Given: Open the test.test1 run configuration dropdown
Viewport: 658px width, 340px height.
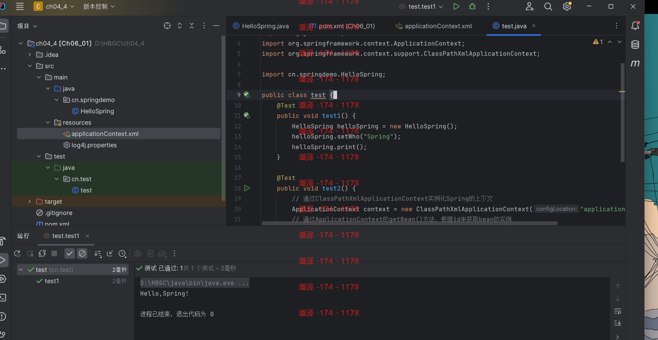Looking at the screenshot, I should pyautogui.click(x=421, y=6).
